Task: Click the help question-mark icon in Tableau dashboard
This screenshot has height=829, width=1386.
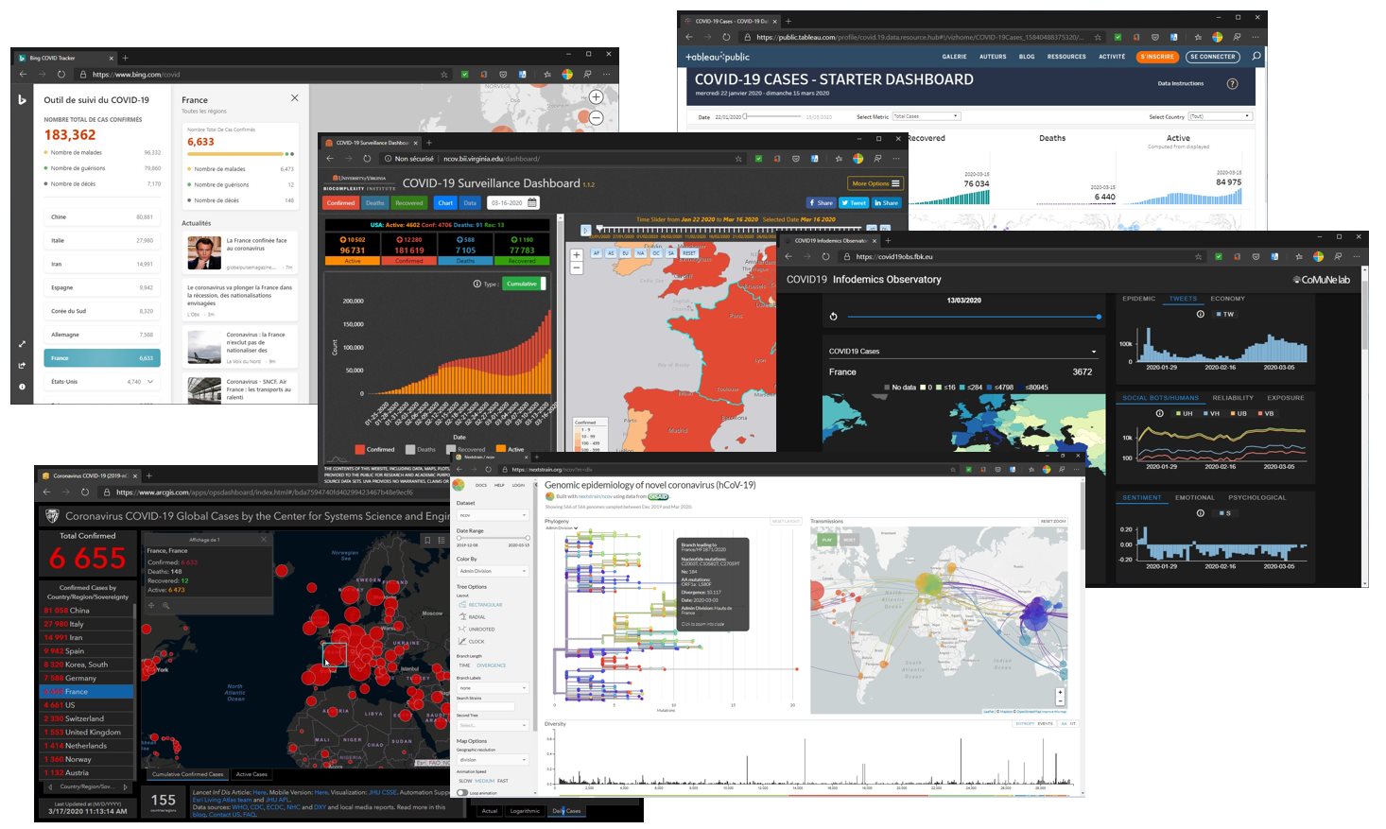Action: [x=1232, y=84]
